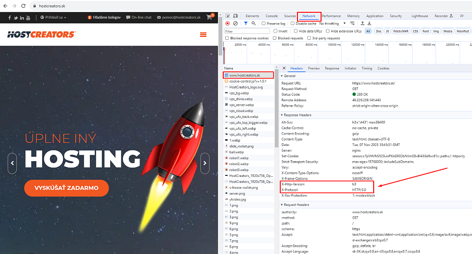Open network search with magnifier icon
This screenshot has width=472, height=254.
tap(254, 23)
